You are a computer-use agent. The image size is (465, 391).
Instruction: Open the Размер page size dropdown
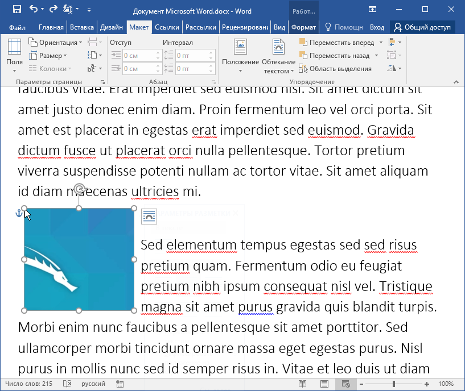(x=48, y=55)
